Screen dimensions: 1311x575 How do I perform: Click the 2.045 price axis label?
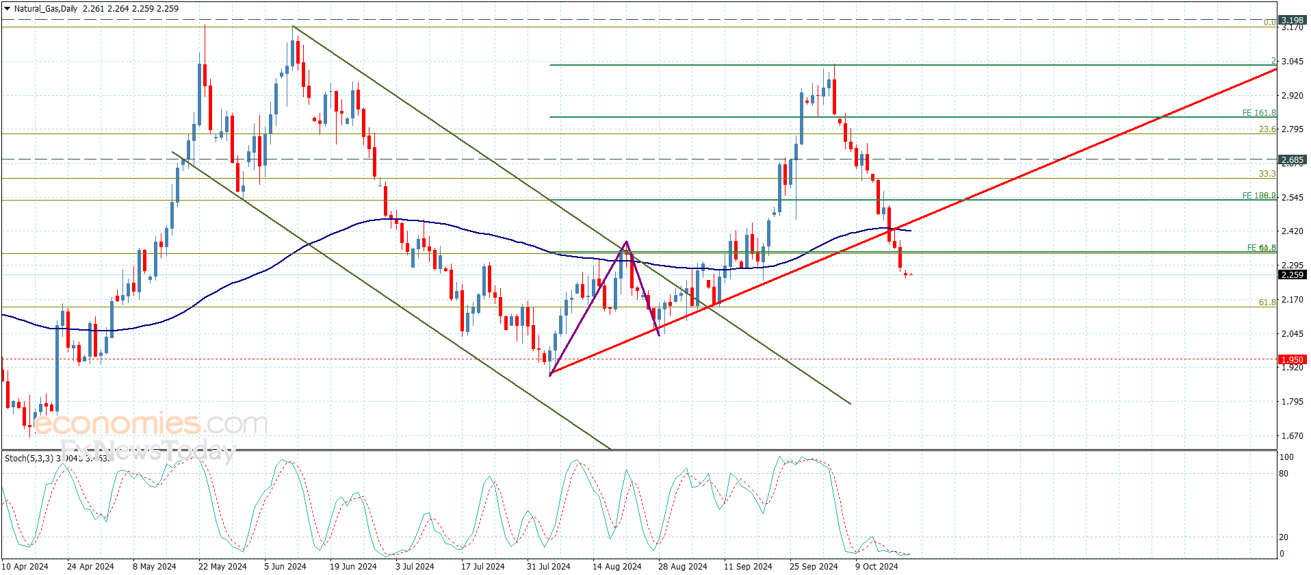pos(1292,333)
